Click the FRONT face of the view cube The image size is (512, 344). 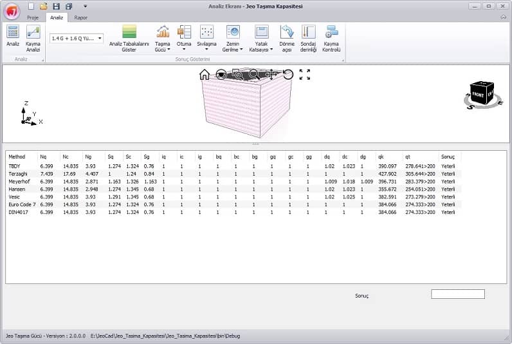tap(478, 95)
